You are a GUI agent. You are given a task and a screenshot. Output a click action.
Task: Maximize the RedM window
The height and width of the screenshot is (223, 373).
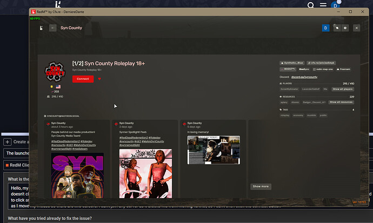350,12
